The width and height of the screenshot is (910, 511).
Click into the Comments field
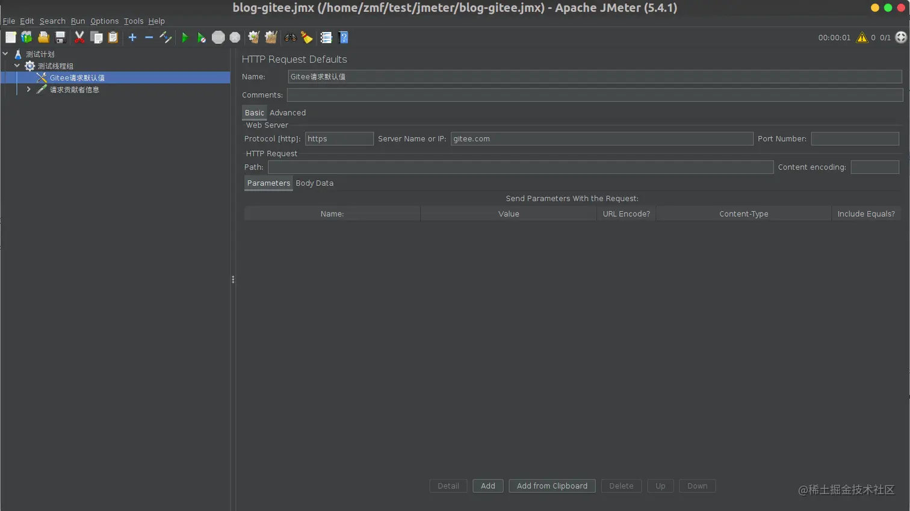click(x=595, y=94)
